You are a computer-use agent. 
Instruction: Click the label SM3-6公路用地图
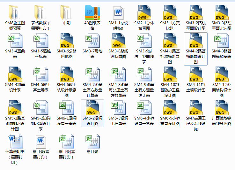pos(67,54)
